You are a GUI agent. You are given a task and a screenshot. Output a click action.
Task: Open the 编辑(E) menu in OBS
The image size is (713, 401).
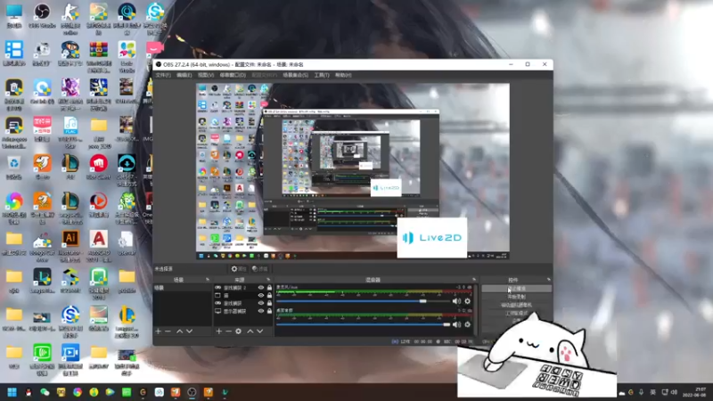pyautogui.click(x=184, y=75)
